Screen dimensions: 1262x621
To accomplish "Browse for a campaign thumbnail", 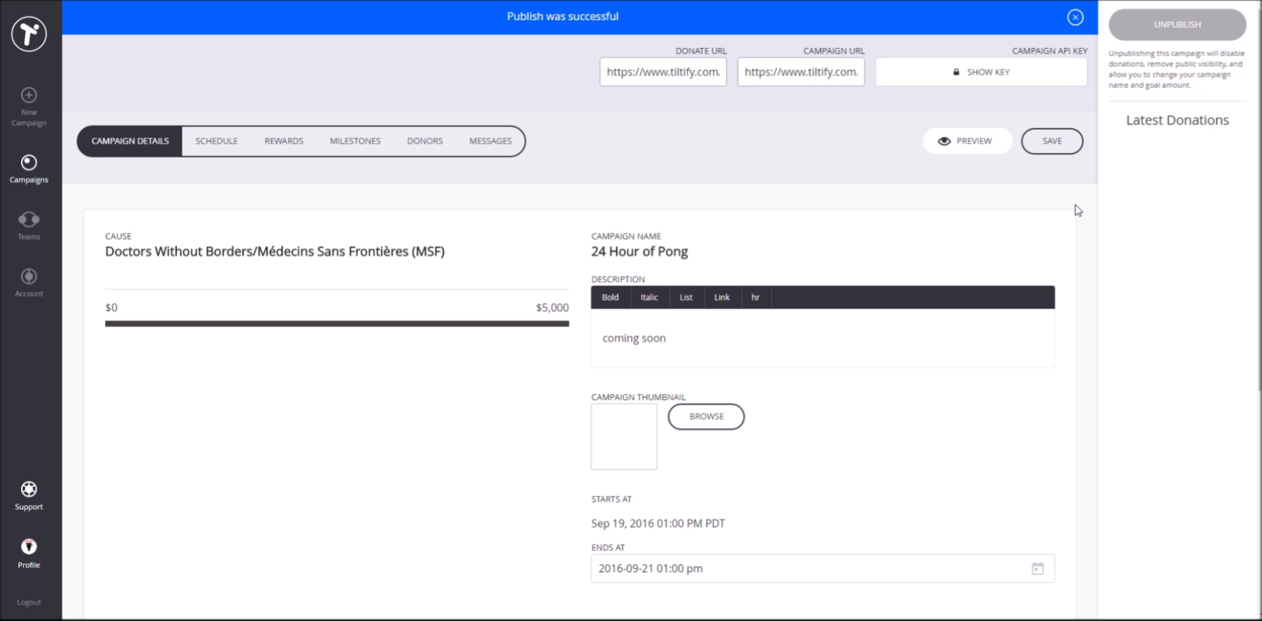I will click(706, 416).
